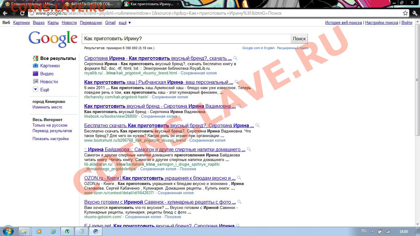Open result 'Бесплатно скачать Как приготовить вкусный бренд?'

click(169, 125)
